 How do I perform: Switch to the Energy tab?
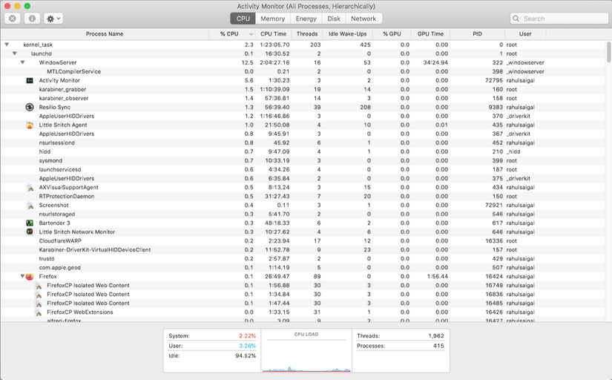click(306, 19)
